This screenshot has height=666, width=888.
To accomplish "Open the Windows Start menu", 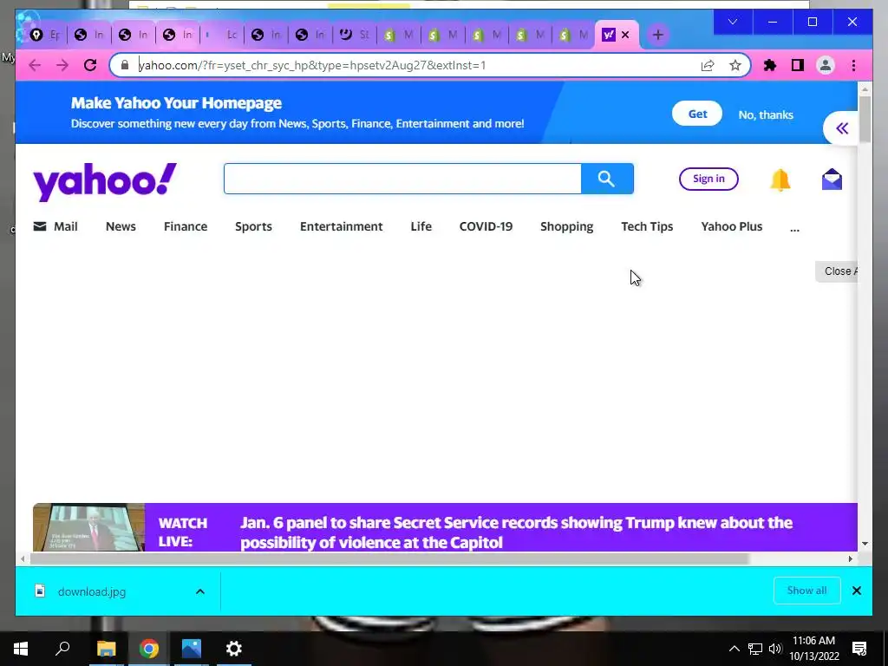I will tap(21, 649).
